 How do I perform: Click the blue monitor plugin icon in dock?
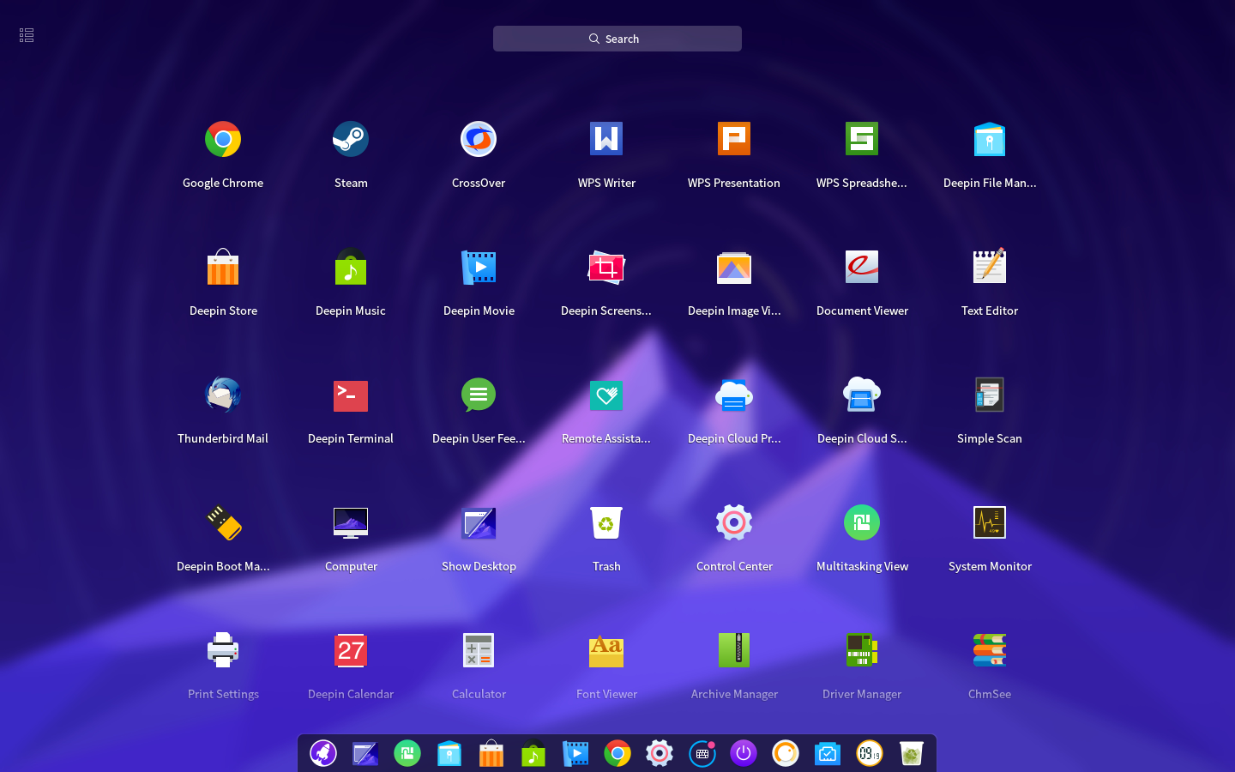click(828, 753)
